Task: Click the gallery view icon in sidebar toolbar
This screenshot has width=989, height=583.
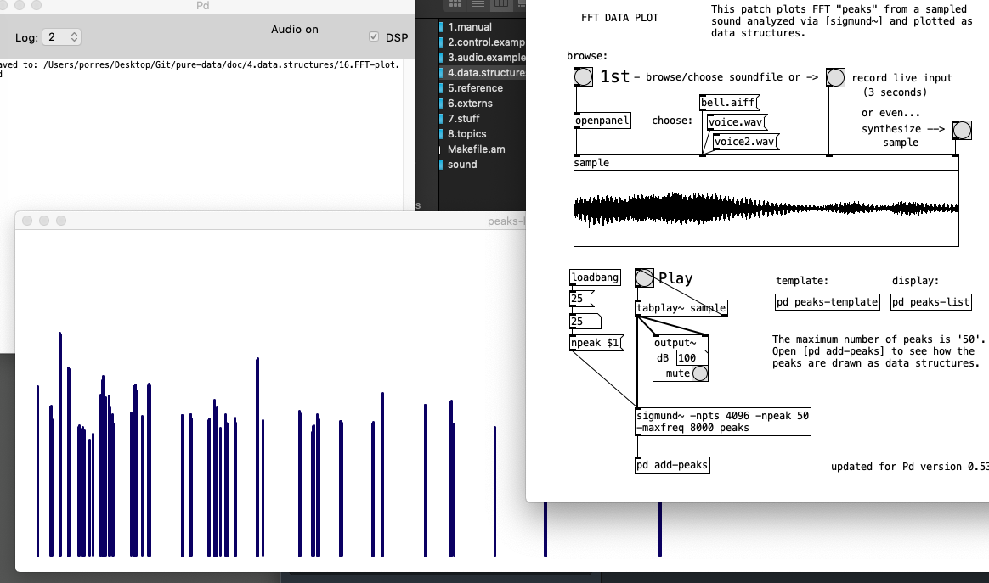Action: point(522,5)
